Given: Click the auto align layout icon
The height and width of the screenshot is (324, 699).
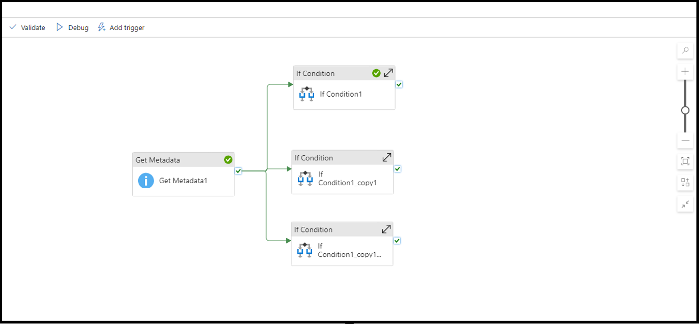Looking at the screenshot, I should 685,183.
